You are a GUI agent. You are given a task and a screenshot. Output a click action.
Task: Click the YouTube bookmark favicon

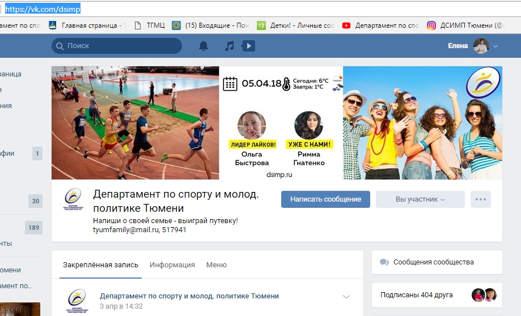tap(346, 25)
